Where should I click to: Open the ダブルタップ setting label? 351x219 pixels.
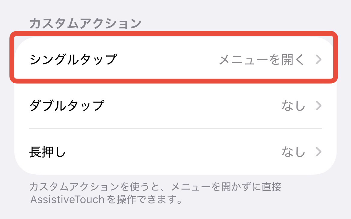point(67,106)
